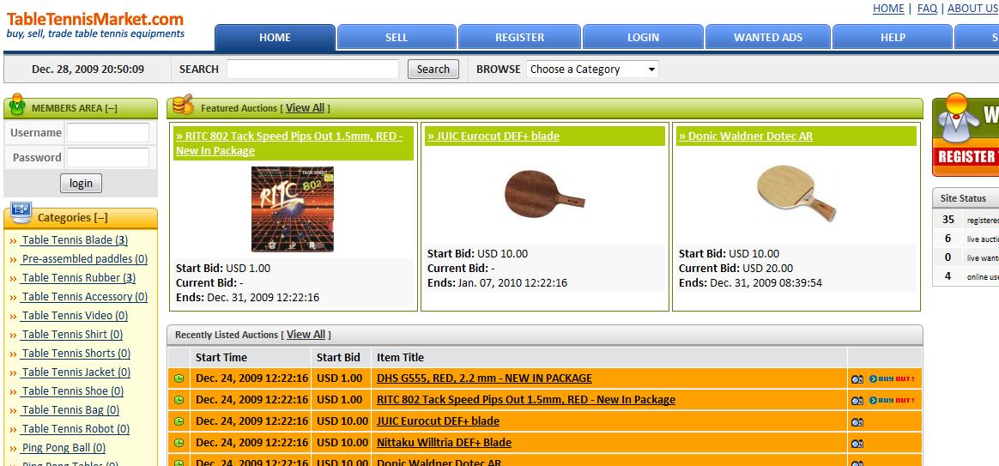Click binoculars watch icon for RITC 802 row

click(x=857, y=400)
